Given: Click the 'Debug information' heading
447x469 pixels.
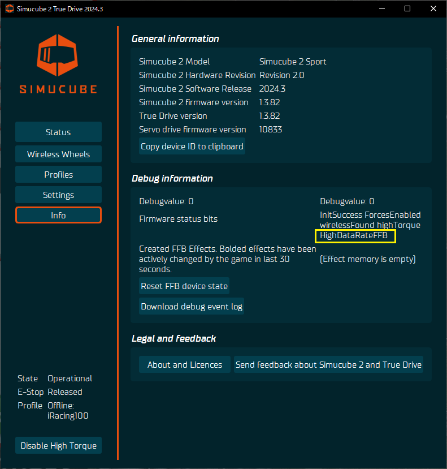Looking at the screenshot, I should 172,179.
